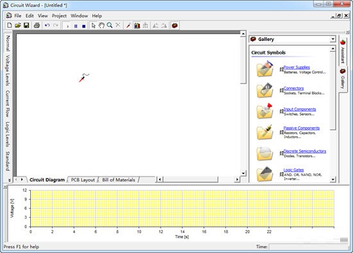Viewport: 353px width, 253px height.
Task: Open the Connectors folder icon
Action: [x=264, y=90]
